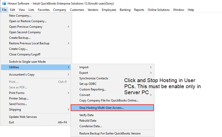Open the Employees menu

tap(109, 10)
